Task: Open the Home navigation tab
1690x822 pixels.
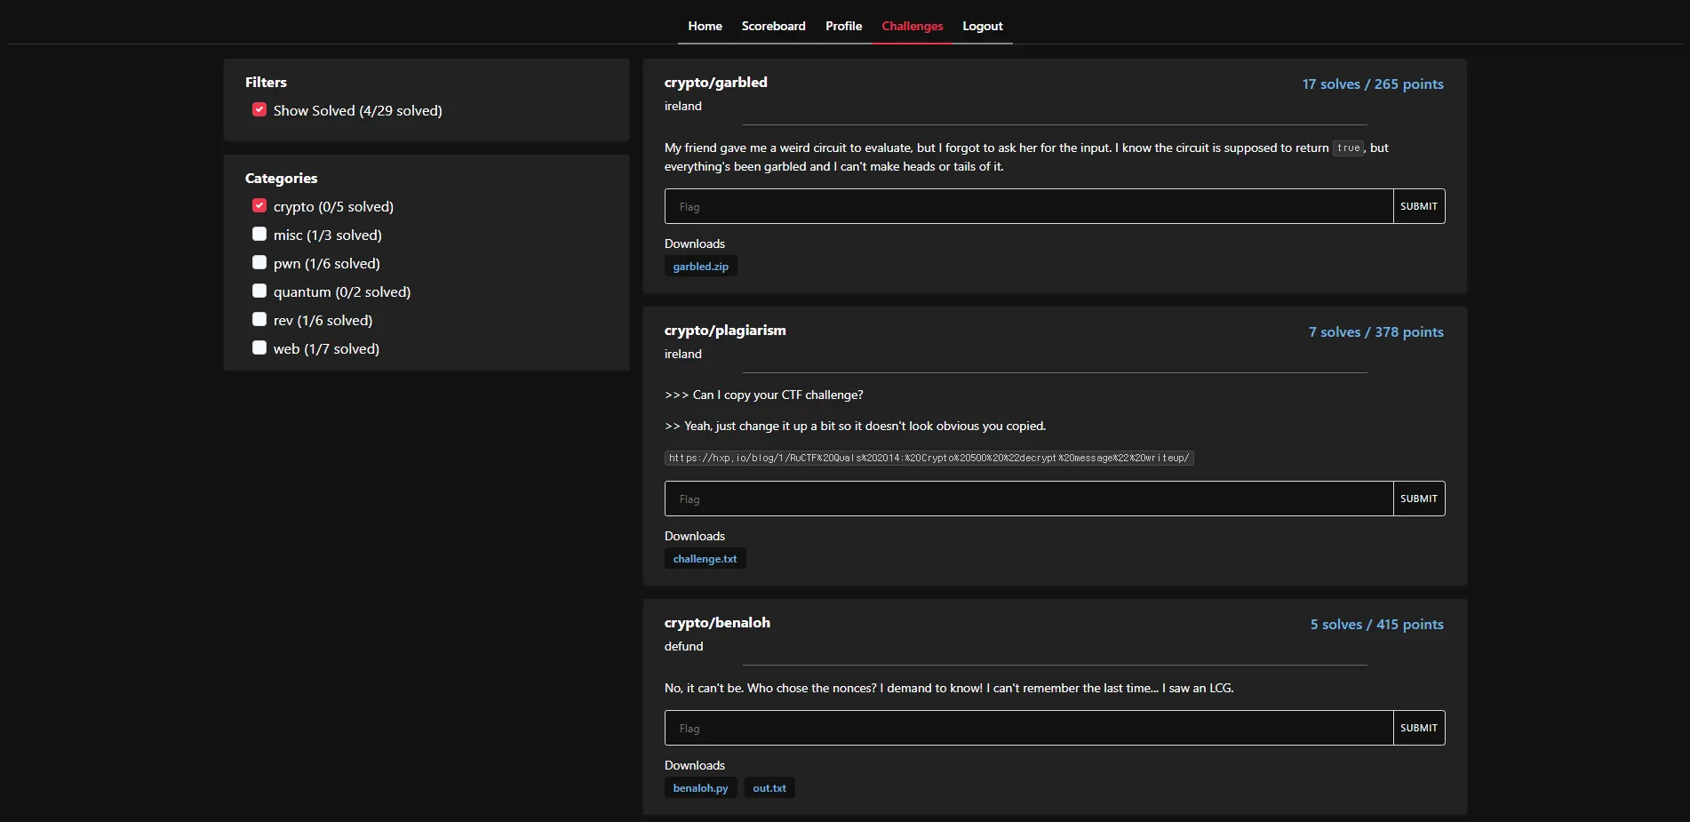Action: point(705,26)
